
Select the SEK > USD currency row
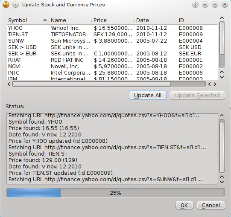coord(112,47)
